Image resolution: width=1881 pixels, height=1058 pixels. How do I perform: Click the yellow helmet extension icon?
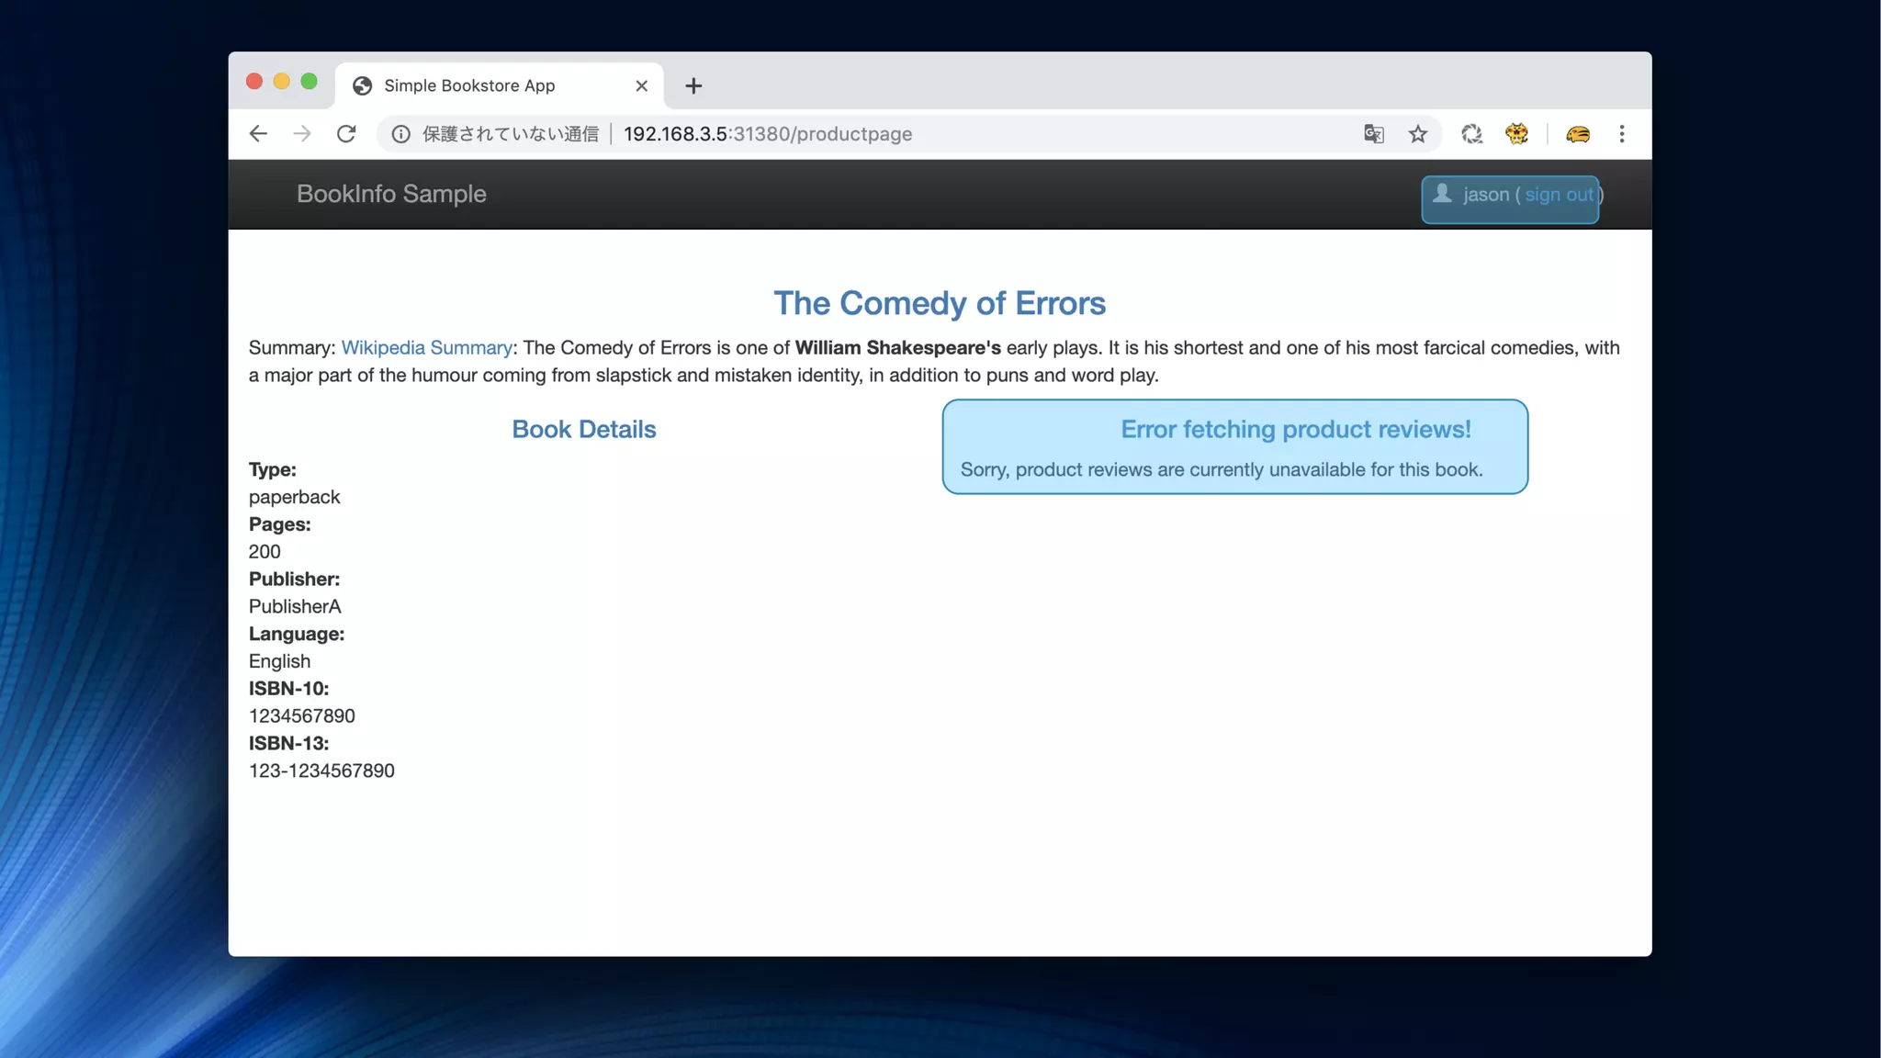click(1578, 134)
